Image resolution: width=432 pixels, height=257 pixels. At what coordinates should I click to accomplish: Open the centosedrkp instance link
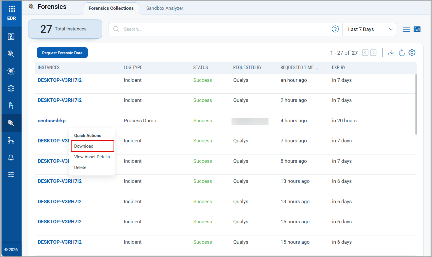[52, 121]
